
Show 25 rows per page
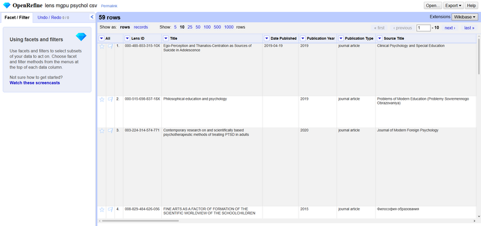[x=190, y=27]
